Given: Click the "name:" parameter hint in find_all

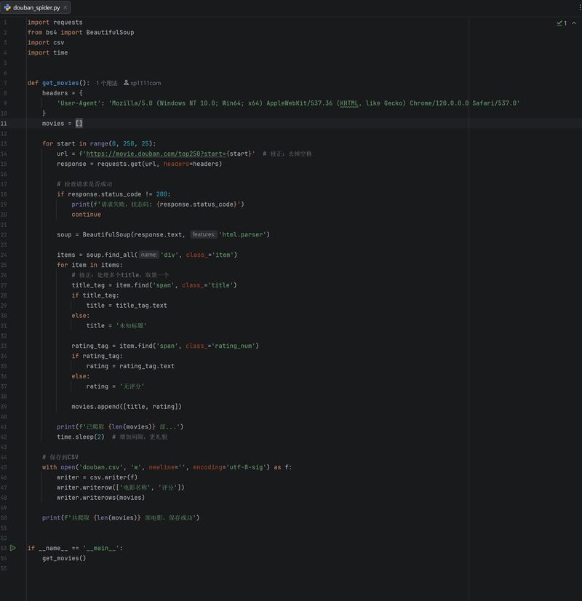Looking at the screenshot, I should click(x=148, y=255).
